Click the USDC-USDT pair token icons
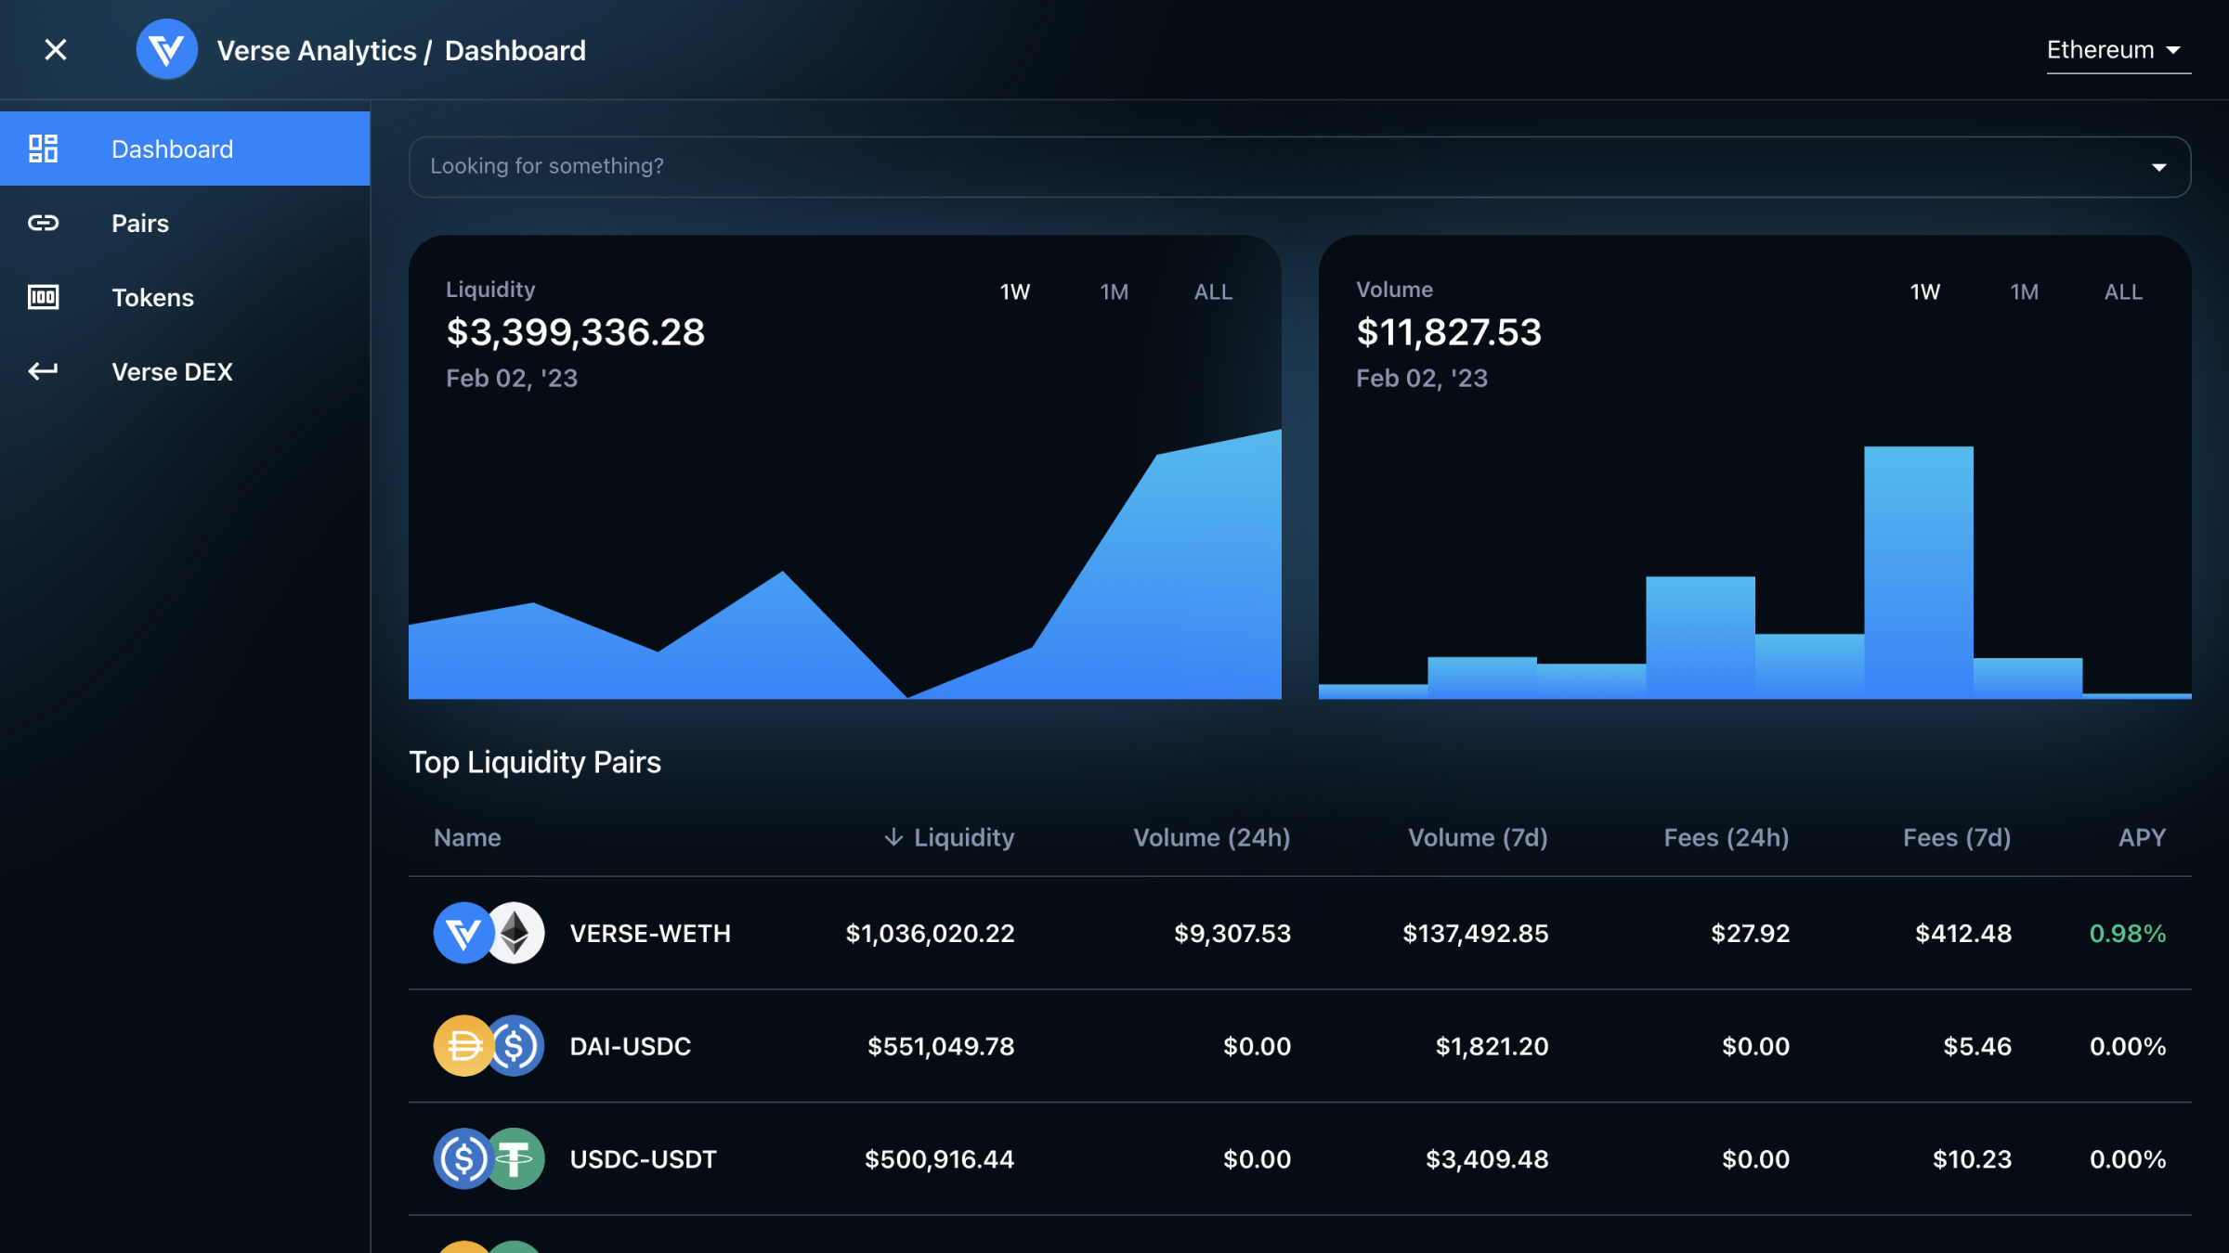 (489, 1159)
